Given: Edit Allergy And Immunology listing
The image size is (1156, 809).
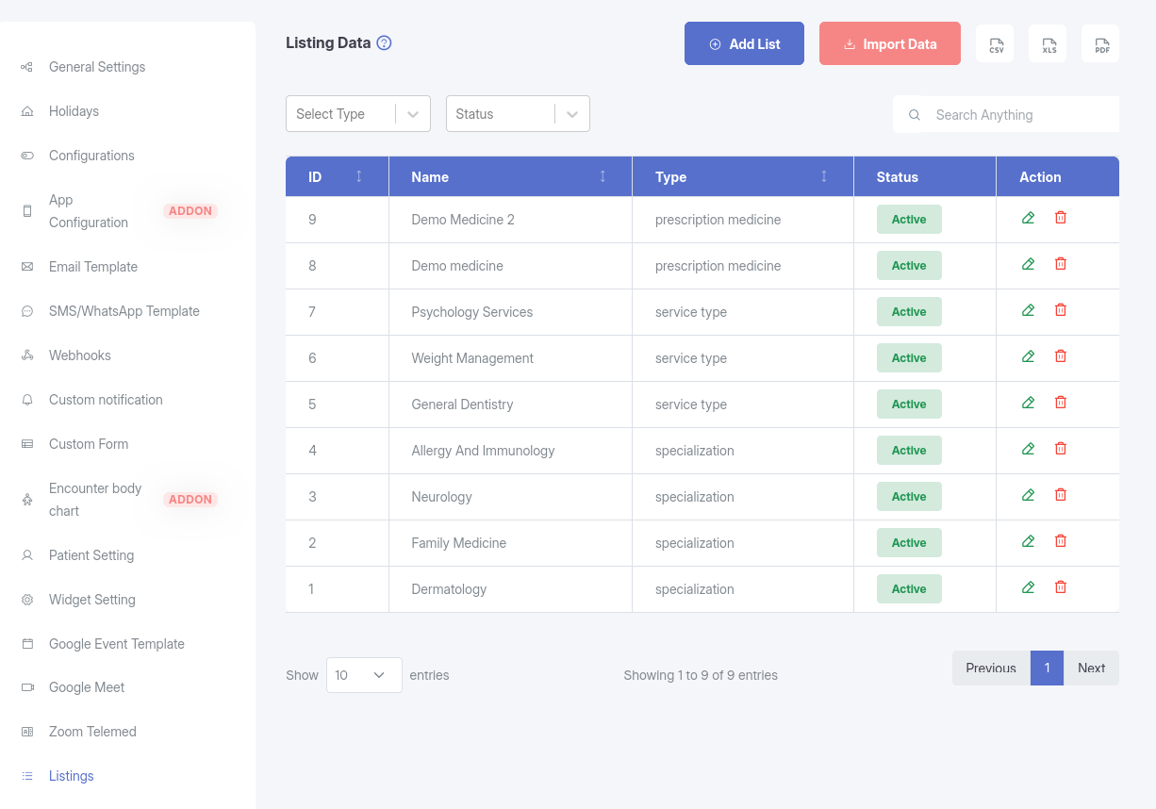Looking at the screenshot, I should tap(1028, 449).
